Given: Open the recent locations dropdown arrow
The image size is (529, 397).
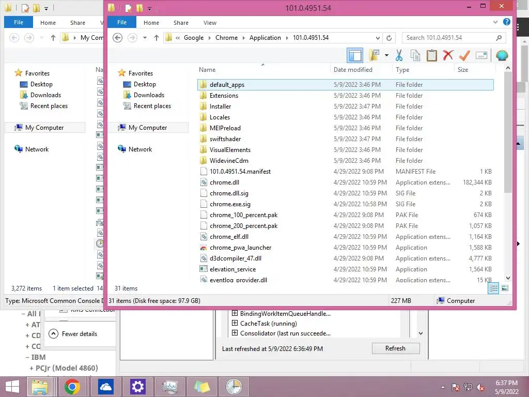Looking at the screenshot, I should pos(145,38).
